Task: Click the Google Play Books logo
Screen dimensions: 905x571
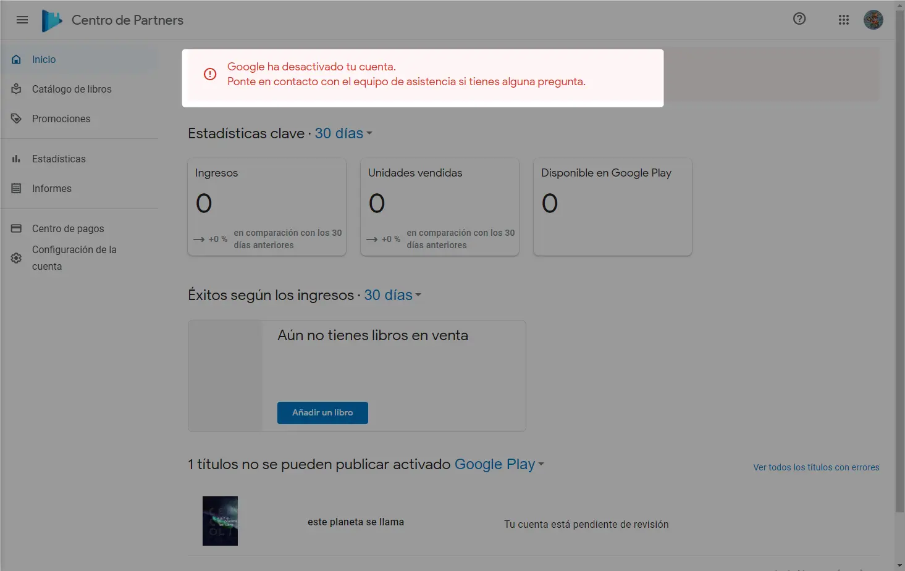Action: click(52, 20)
